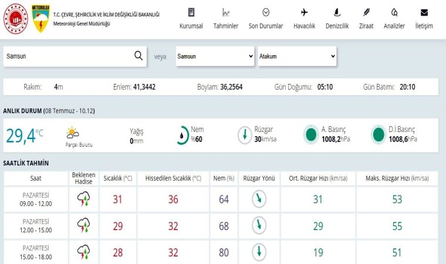Click the Meteoroloji yellow shield logo
This screenshot has width=446, height=264.
40,18
